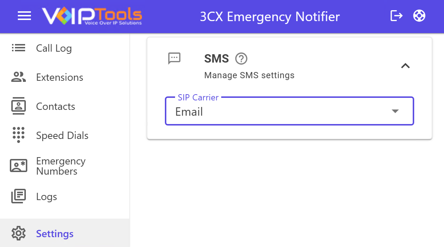Click the SMS panel heading
This screenshot has height=247, width=444.
(217, 59)
